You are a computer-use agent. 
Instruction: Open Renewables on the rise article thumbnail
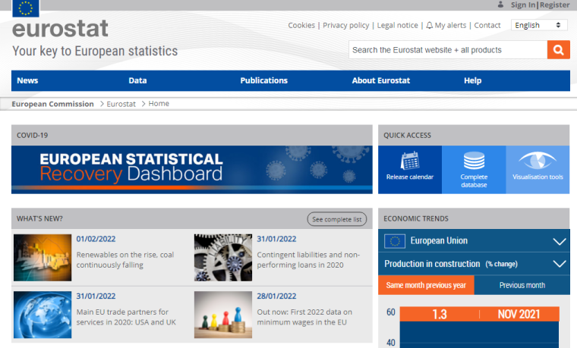click(x=43, y=258)
